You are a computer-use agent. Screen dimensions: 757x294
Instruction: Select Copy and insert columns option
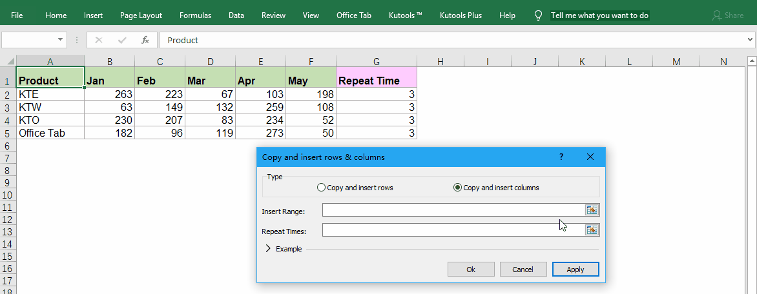(458, 188)
